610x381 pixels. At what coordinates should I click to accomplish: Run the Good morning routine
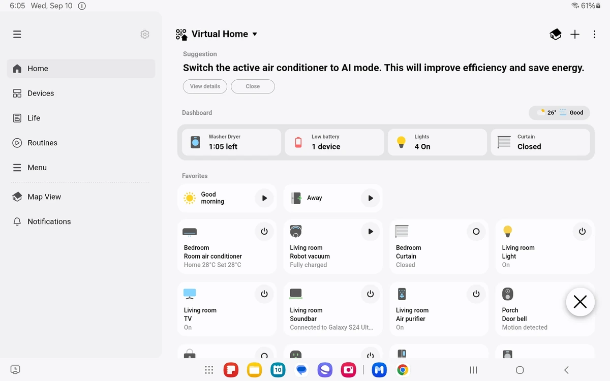click(264, 198)
